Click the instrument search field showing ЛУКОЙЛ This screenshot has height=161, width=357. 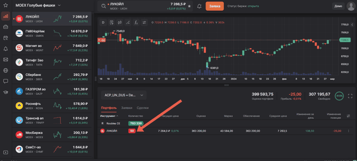coord(145,6)
